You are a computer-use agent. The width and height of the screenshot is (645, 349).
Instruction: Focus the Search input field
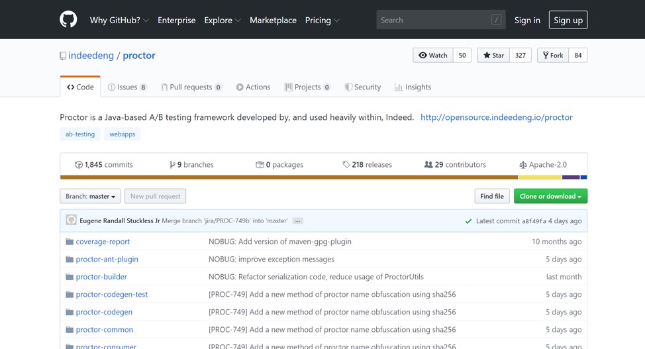(441, 20)
